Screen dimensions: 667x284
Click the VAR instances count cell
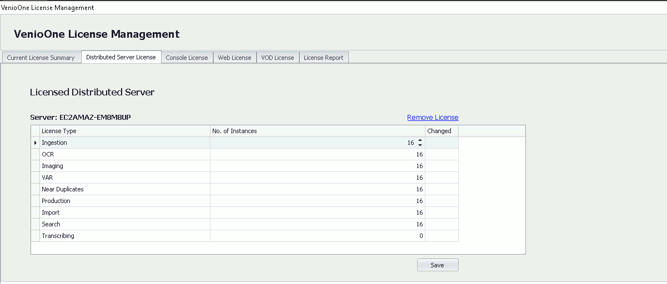[318, 177]
